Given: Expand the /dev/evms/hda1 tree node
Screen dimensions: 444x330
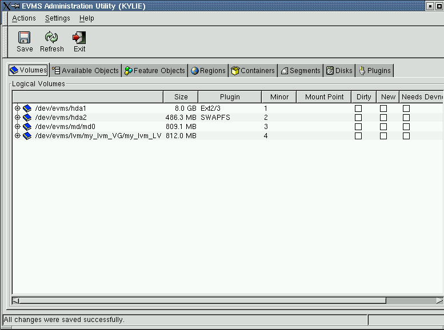Looking at the screenshot, I should pos(17,108).
